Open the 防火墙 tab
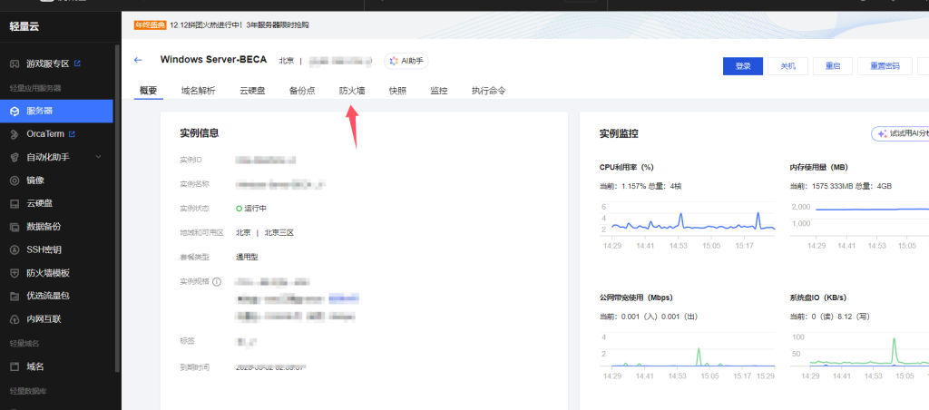Screen dimensions: 929x410 (x=352, y=91)
